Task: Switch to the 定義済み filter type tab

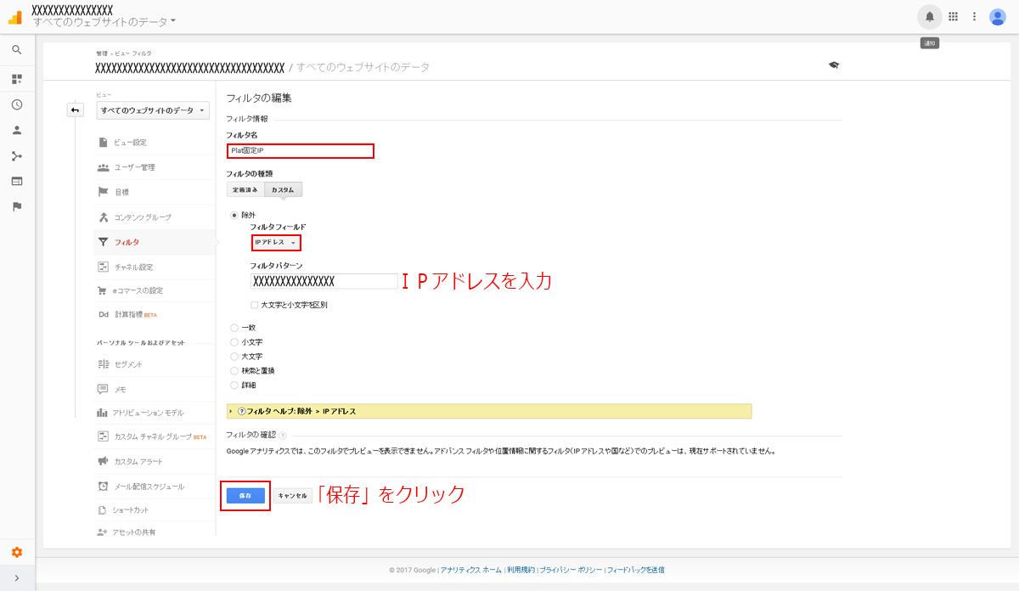Action: 245,189
